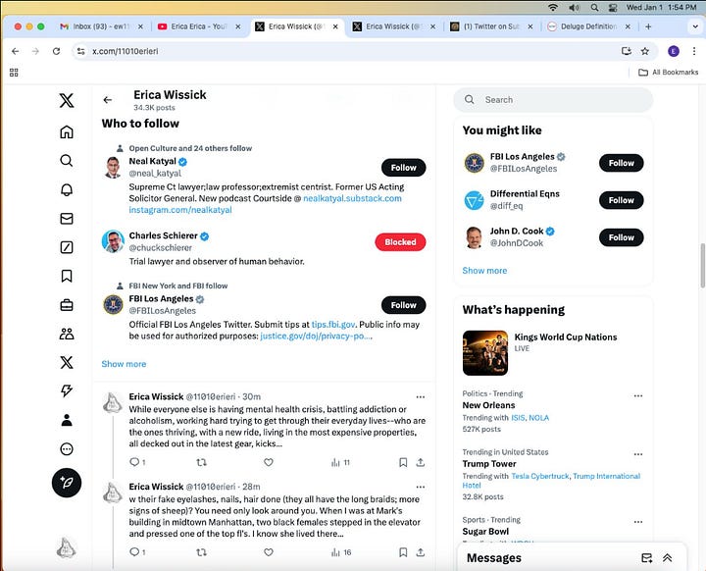Open Verified Orgs lightning icon

pyautogui.click(x=67, y=390)
